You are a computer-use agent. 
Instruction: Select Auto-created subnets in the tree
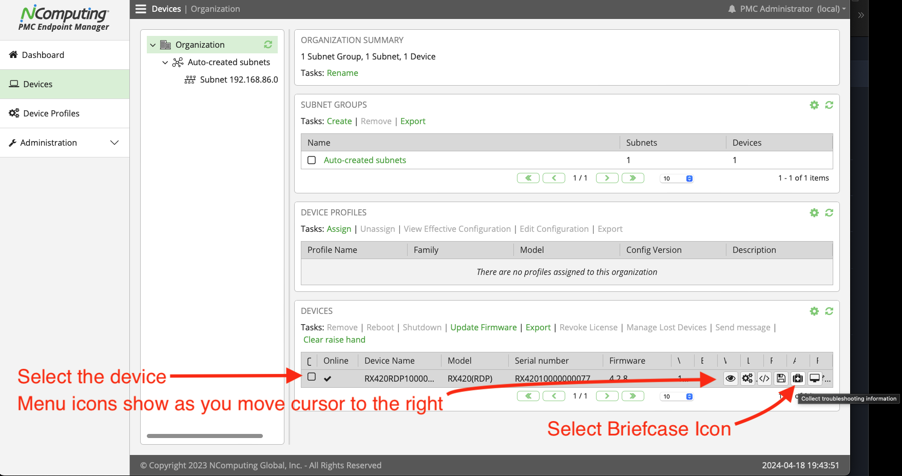(x=228, y=62)
